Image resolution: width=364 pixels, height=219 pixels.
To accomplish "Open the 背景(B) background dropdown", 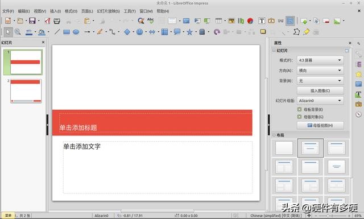I will pos(320,81).
